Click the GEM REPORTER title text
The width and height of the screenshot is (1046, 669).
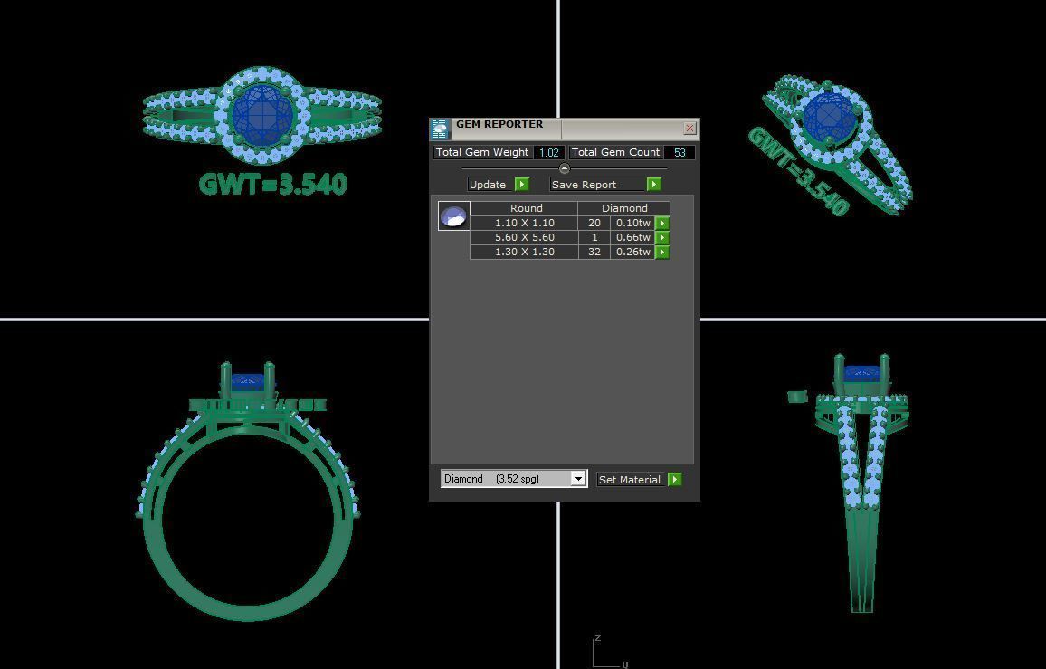point(499,124)
